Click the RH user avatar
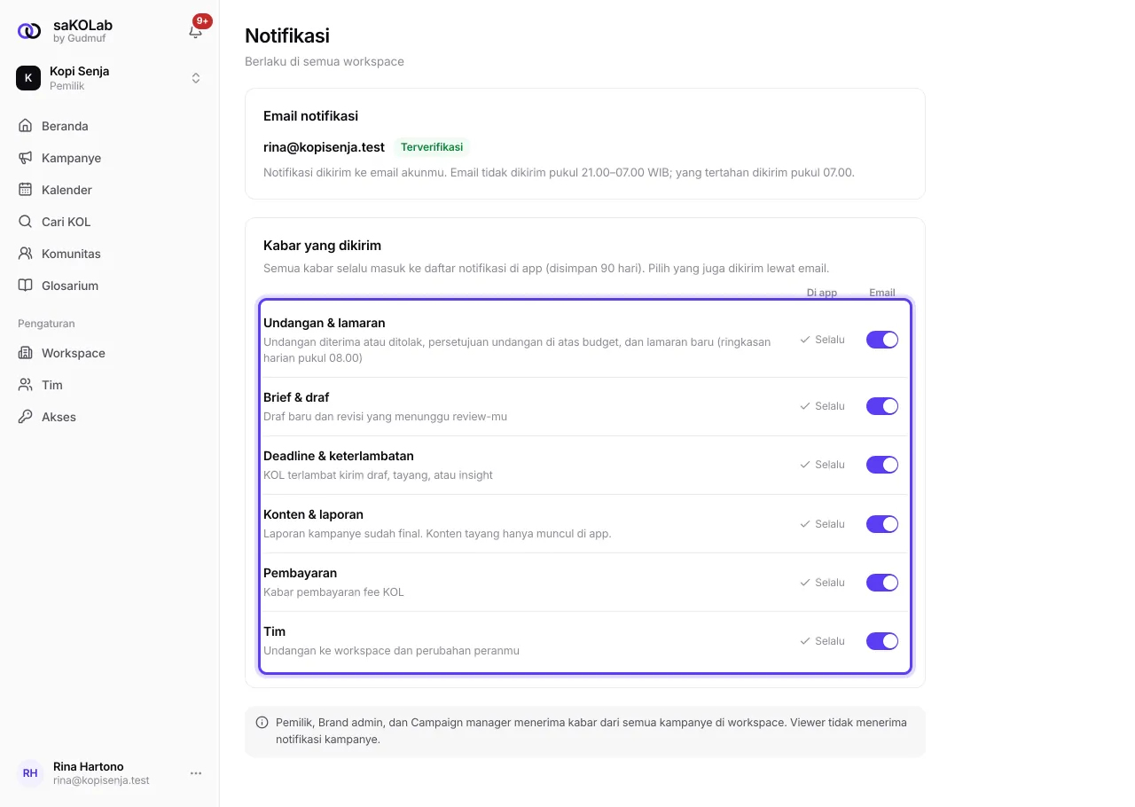Image resolution: width=1135 pixels, height=807 pixels. (x=30, y=773)
